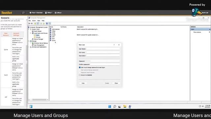Open the View menu

click(39, 20)
